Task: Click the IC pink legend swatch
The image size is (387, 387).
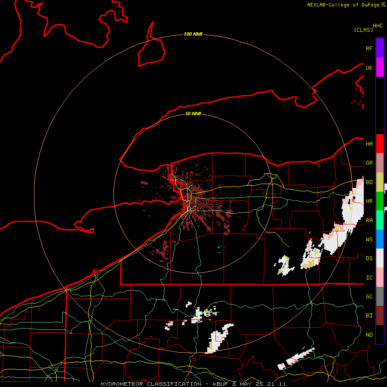Action: (x=380, y=277)
